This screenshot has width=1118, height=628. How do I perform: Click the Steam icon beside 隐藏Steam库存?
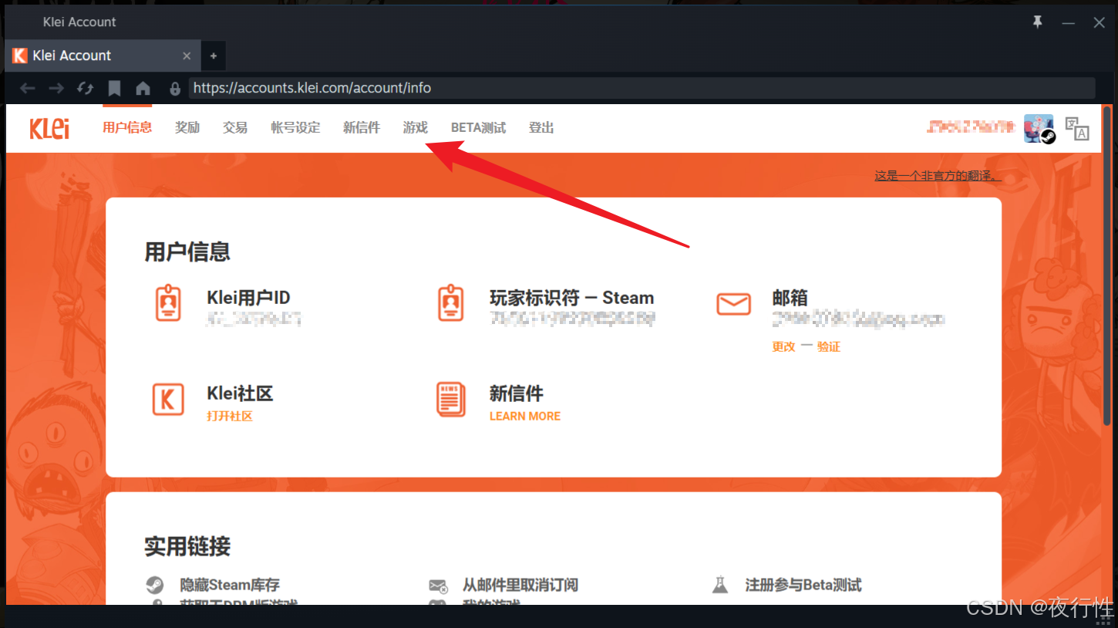point(155,585)
